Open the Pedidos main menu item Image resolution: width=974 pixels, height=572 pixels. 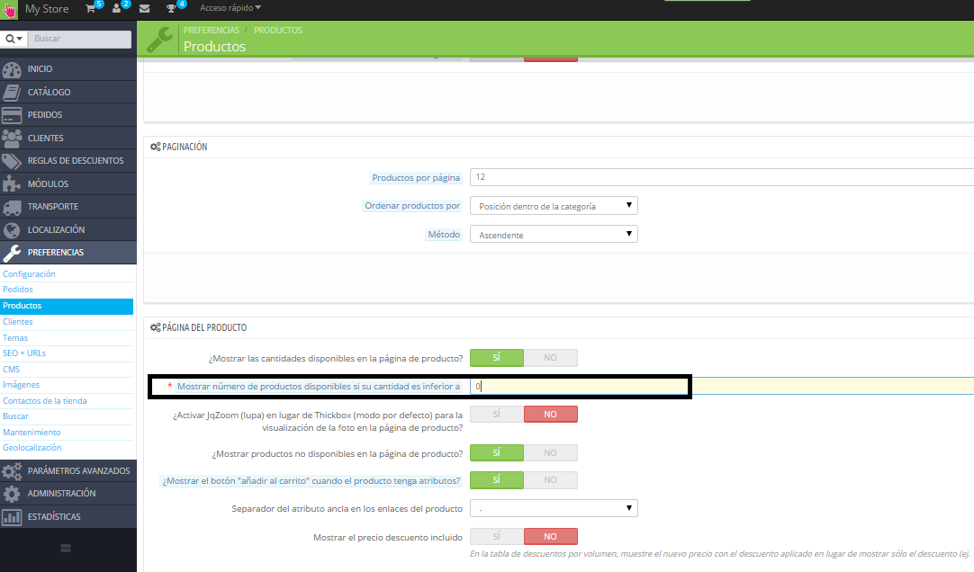45,115
